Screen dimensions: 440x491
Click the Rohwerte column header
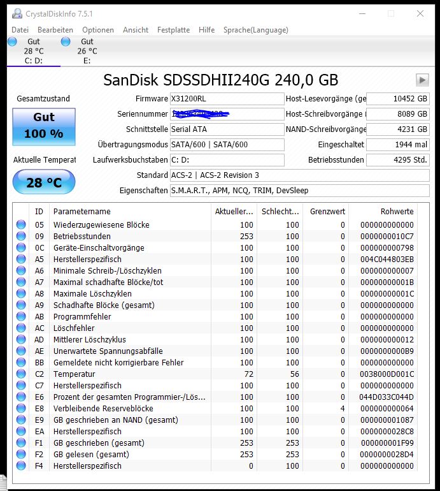383,212
